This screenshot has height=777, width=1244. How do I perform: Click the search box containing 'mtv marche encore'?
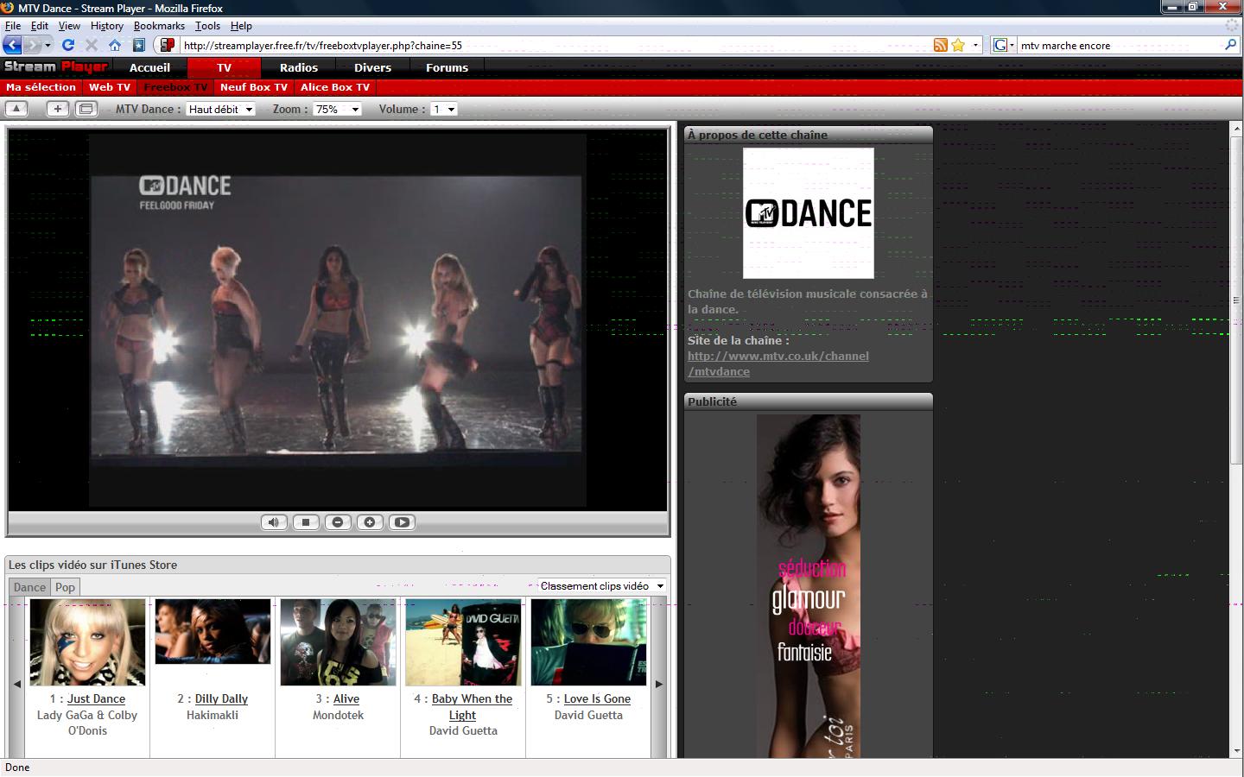1119,45
